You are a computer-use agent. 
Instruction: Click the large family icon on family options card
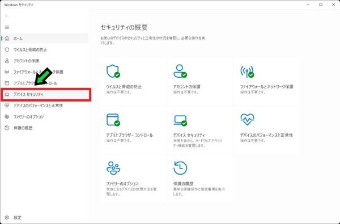pyautogui.click(x=113, y=168)
